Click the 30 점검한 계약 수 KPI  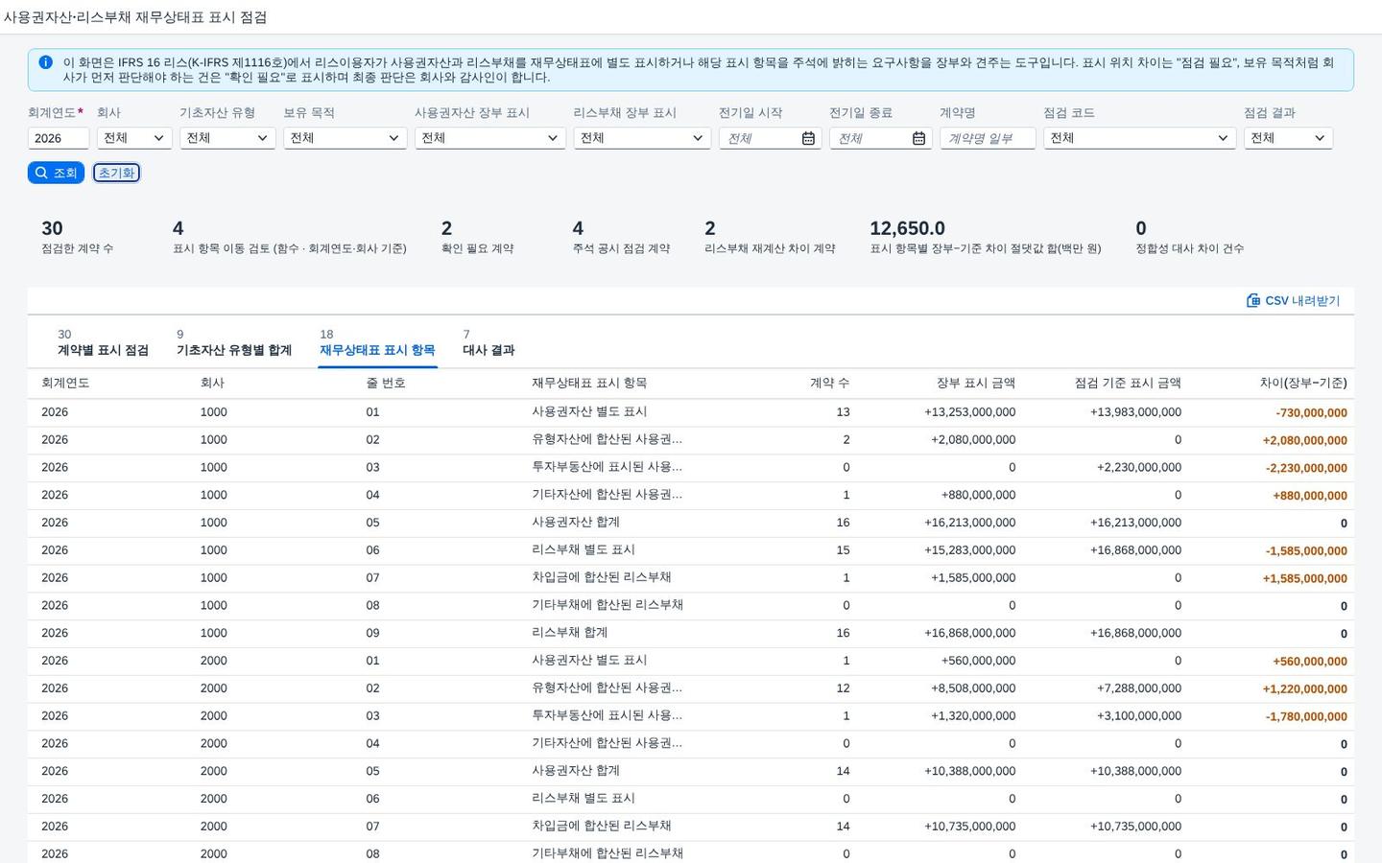point(77,237)
